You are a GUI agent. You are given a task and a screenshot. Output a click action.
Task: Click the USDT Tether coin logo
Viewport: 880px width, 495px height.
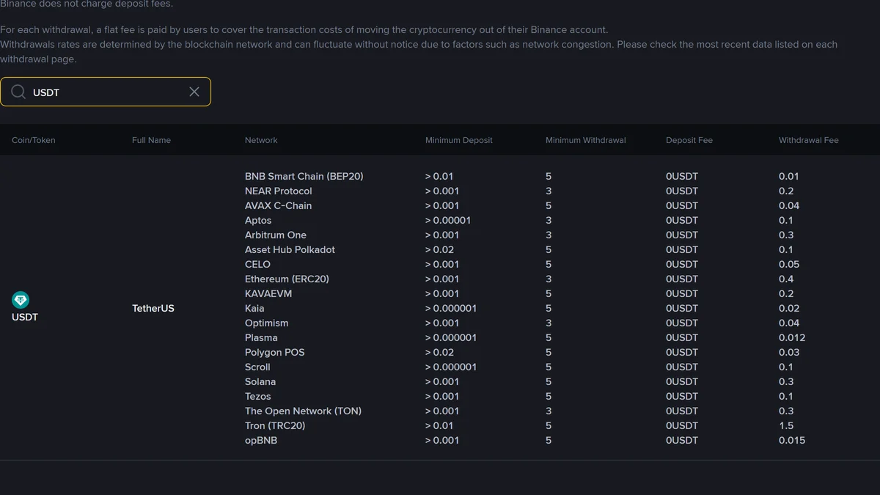pyautogui.click(x=21, y=300)
